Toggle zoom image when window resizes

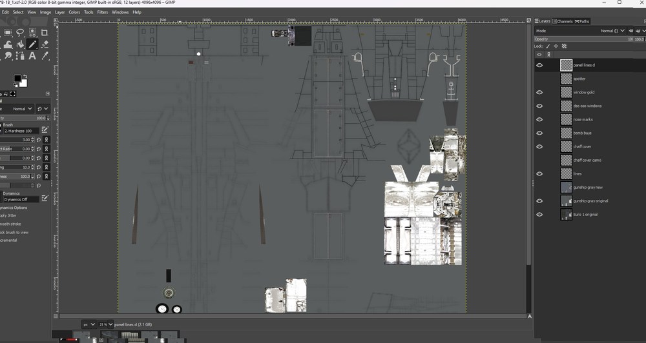[528, 20]
